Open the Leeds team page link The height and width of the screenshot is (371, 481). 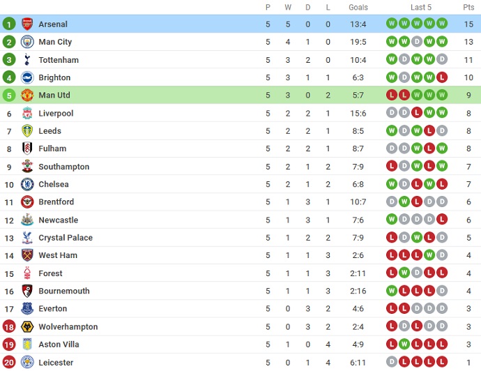[50, 130]
